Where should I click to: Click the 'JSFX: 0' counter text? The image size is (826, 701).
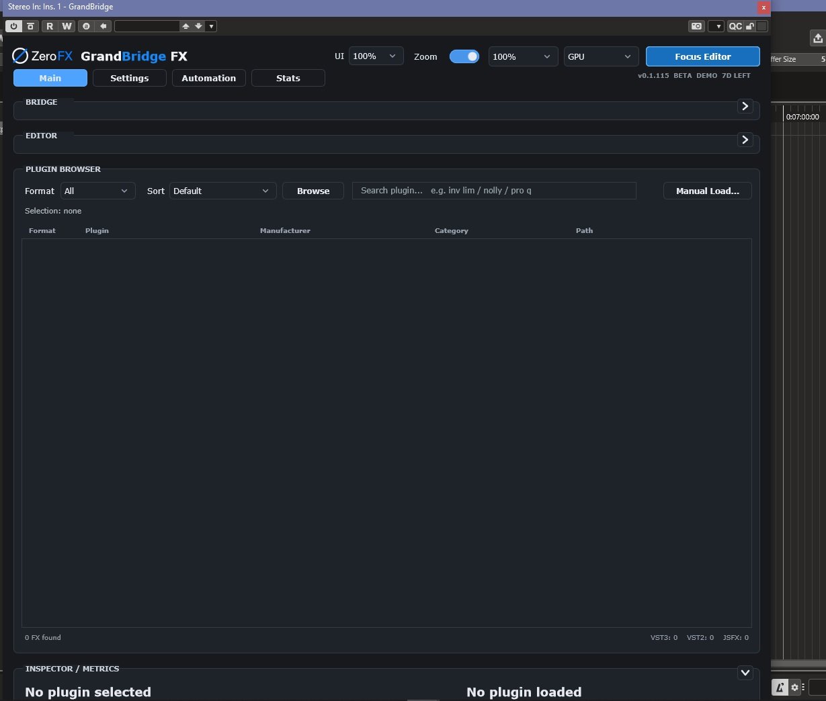736,637
